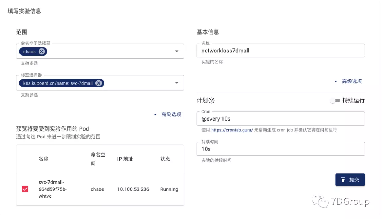Submit the experiment with 提交 button

(350, 180)
